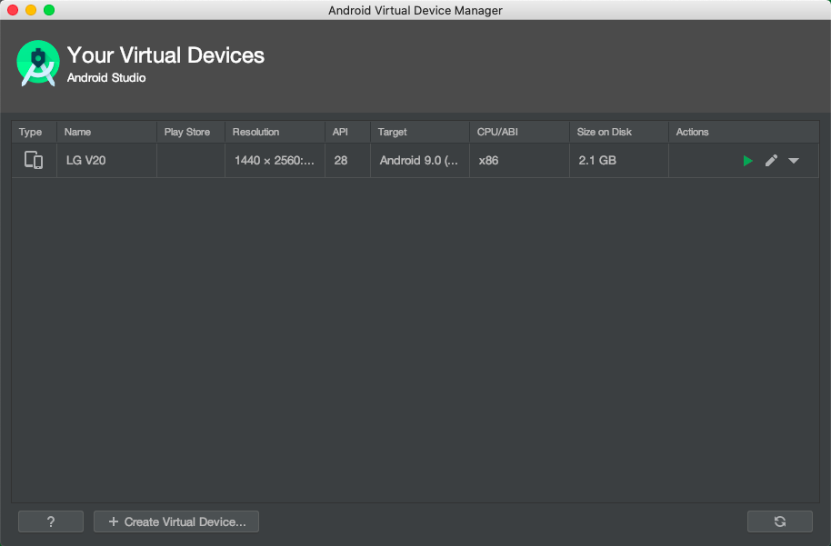Edit the LG V20 device with pencil icon

point(771,161)
